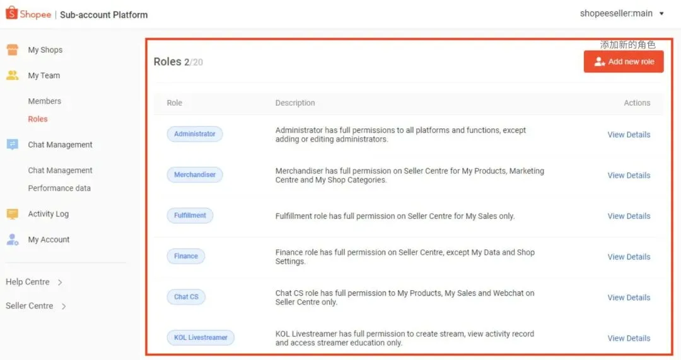Click the Merchandiser has full permission description
Image resolution: width=681 pixels, height=360 pixels.
click(x=410, y=175)
